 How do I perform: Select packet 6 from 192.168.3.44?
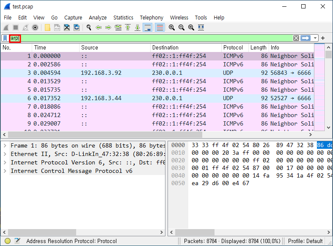[157, 98]
